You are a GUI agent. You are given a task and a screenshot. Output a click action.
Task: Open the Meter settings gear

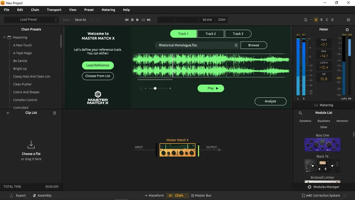(x=347, y=30)
